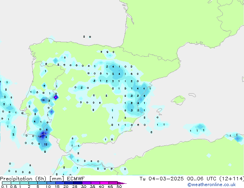
Task: Choose the 20–25 mm legend color box
Action: click(69, 183)
